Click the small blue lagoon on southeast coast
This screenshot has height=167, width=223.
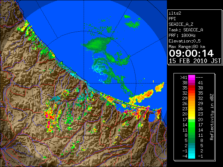152,117
